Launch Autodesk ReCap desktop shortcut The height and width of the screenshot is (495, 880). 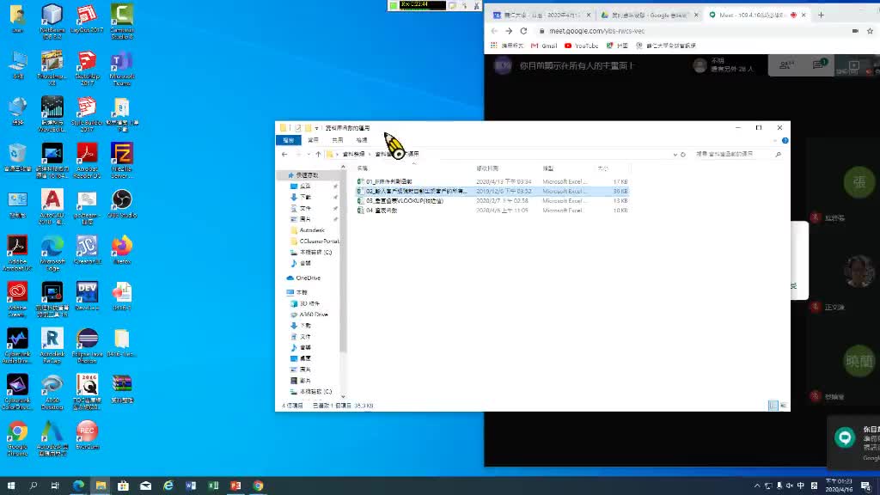[52, 346]
